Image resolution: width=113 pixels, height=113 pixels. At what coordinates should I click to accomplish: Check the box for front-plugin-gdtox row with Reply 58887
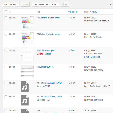pyautogui.click(x=6, y=34)
